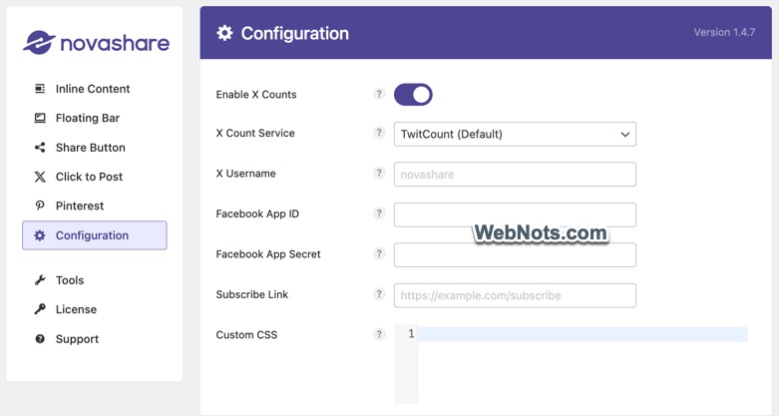Click the Floating Bar sidebar icon

(40, 118)
